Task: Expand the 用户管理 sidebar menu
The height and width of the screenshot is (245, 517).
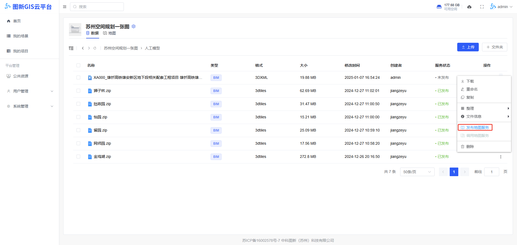Action: (30, 91)
